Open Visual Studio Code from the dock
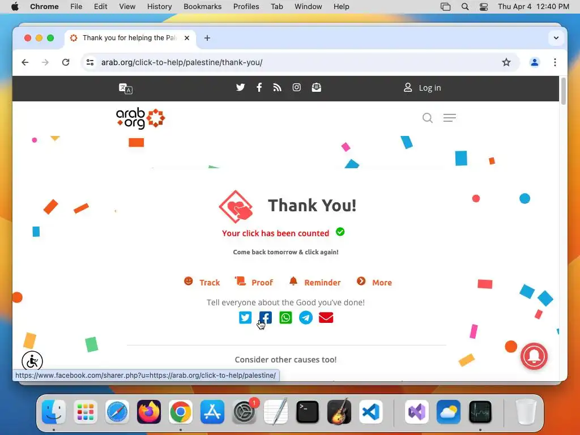 pos(370,411)
